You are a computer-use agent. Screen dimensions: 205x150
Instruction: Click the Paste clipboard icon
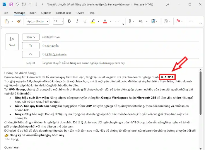pyautogui.click(x=7, y=21)
